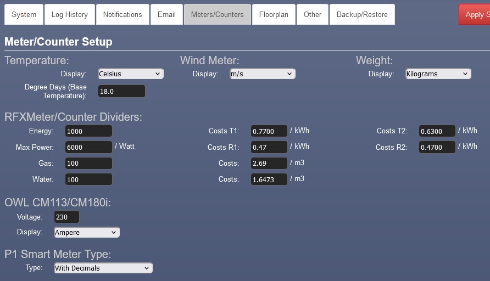The image size is (490, 281).
Task: Click the OWL Voltage input field
Action: click(x=66, y=217)
